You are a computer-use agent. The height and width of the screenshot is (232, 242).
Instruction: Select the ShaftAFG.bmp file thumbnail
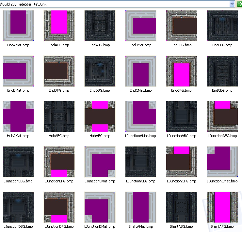tap(222, 207)
